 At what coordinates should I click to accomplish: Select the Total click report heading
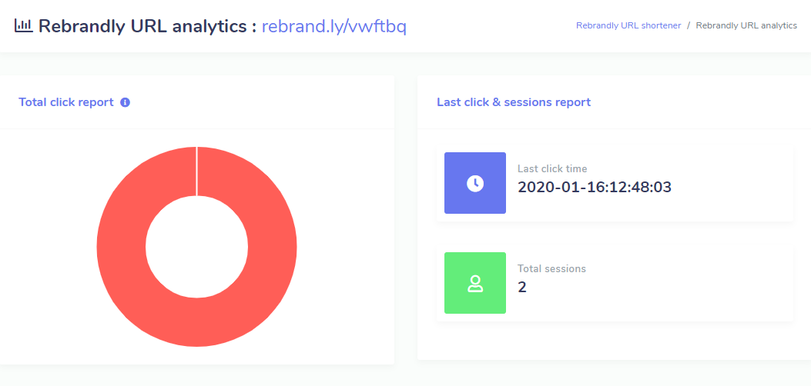tap(66, 102)
